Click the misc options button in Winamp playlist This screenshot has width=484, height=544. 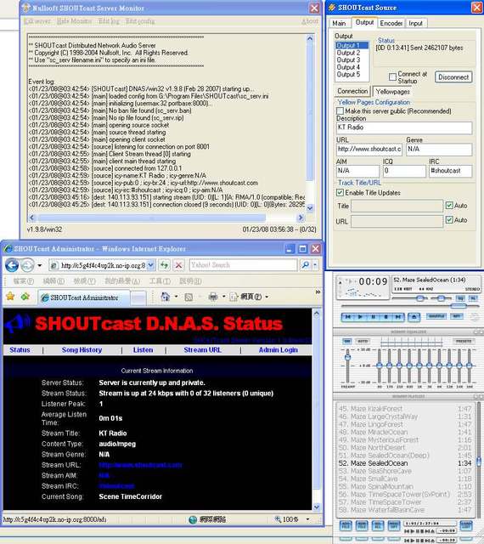tap(393, 526)
